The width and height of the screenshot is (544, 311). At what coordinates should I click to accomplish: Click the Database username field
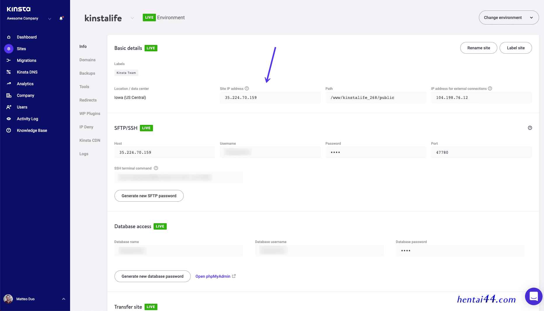319,251
